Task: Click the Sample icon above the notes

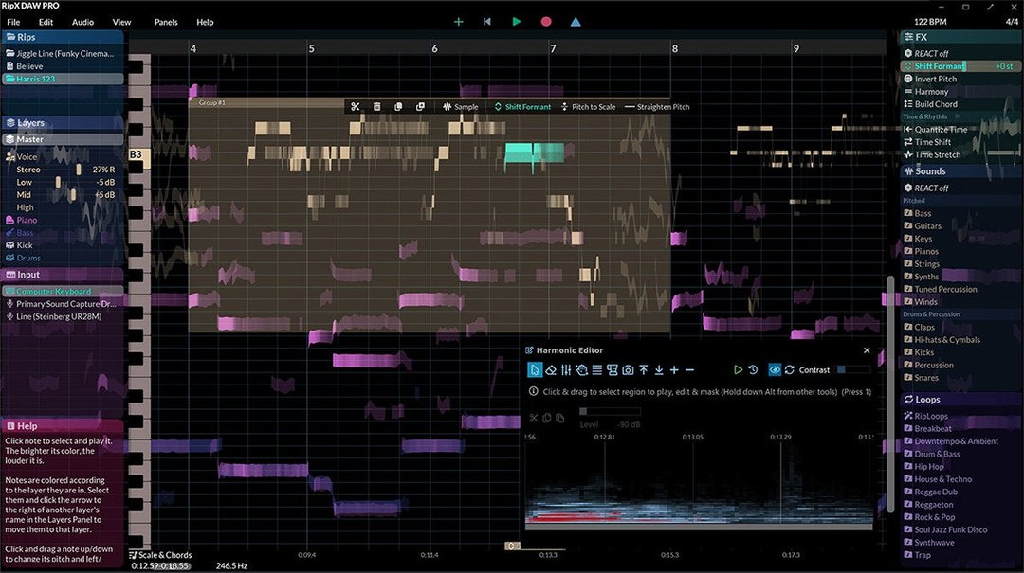Action: point(460,106)
